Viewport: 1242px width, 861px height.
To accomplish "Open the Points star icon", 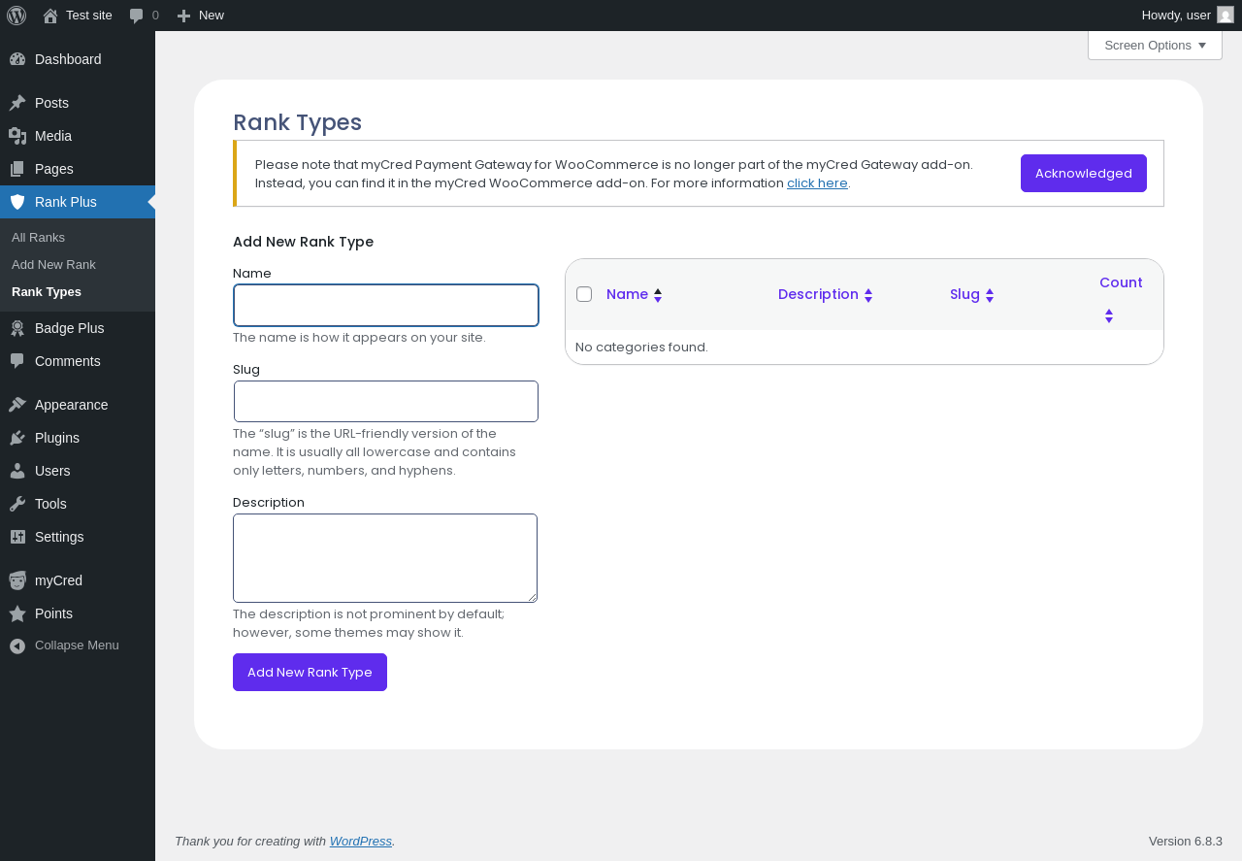I will pyautogui.click(x=17, y=613).
